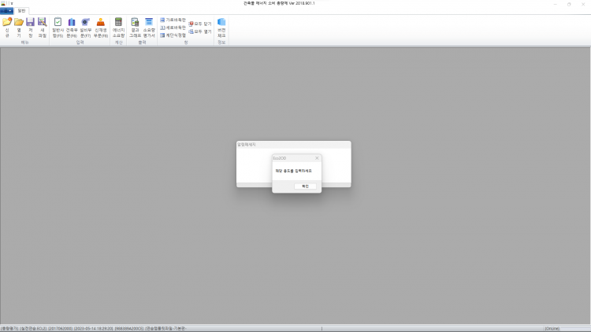Click 모두 닫기 to close all windows
591x332 pixels.
[200, 24]
